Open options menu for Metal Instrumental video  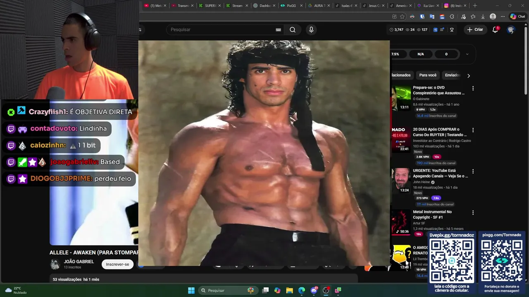pyautogui.click(x=473, y=212)
